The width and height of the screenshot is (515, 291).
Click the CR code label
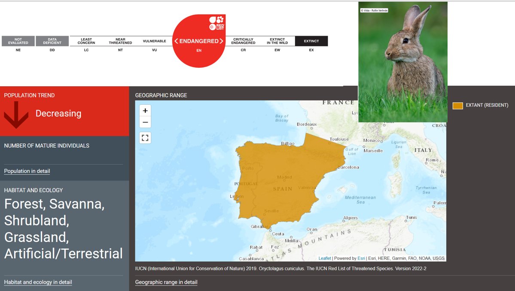pyautogui.click(x=244, y=50)
